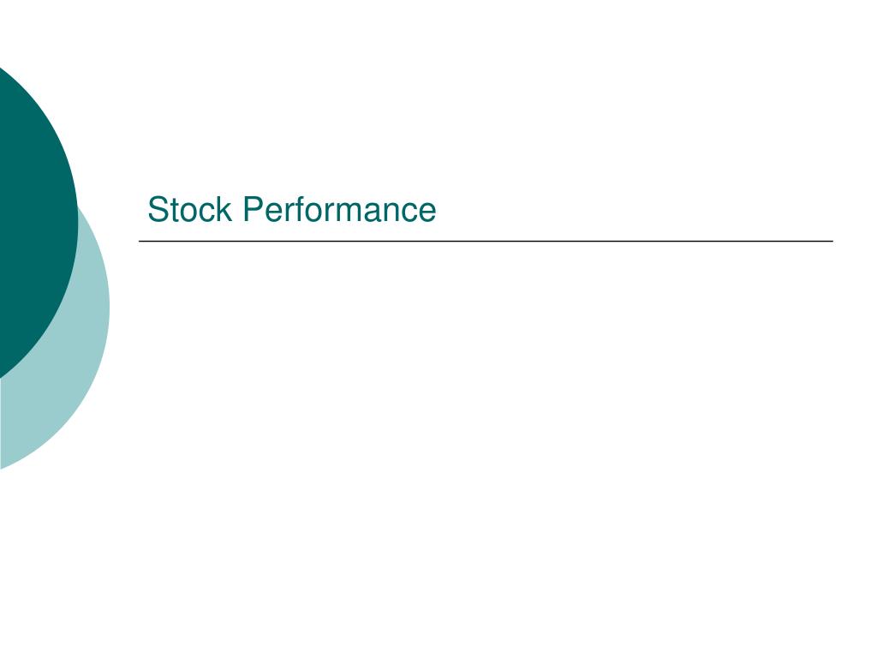Click the word "Stock" in the title
This screenshot has width=877, height=658.
click(189, 209)
